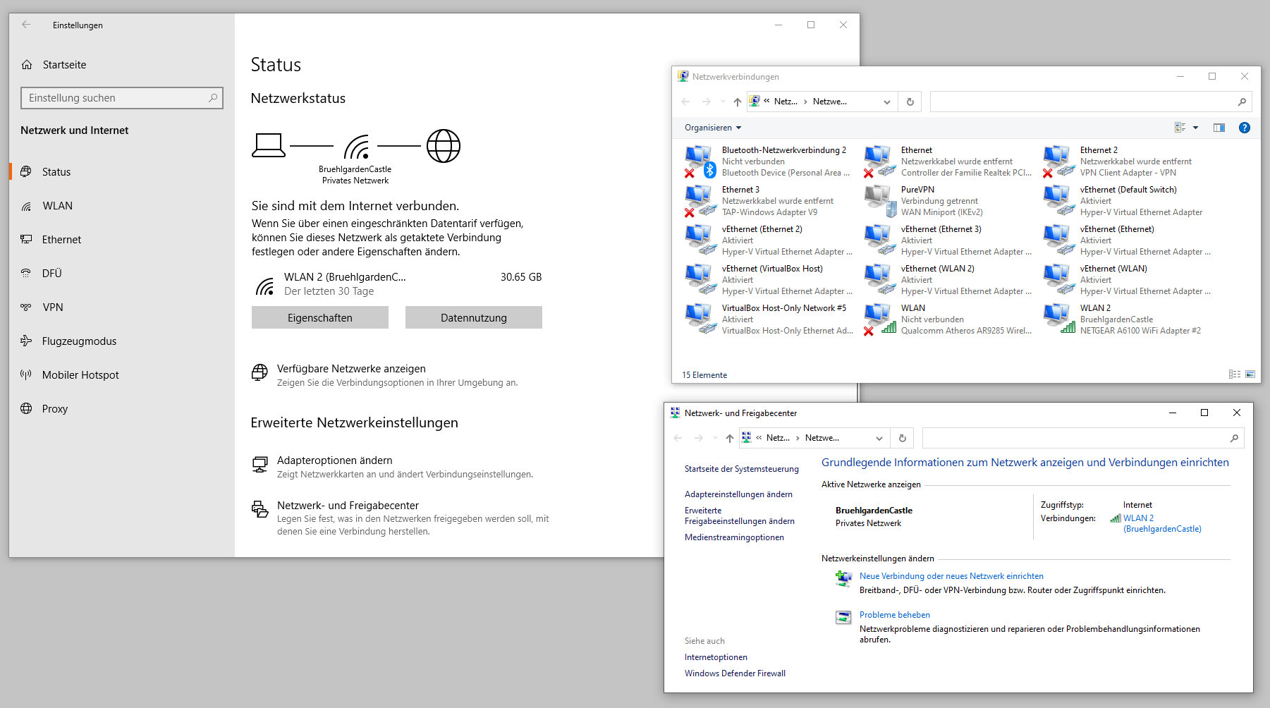The height and width of the screenshot is (708, 1270).
Task: Open WLAN settings in sidebar
Action: [x=57, y=206]
